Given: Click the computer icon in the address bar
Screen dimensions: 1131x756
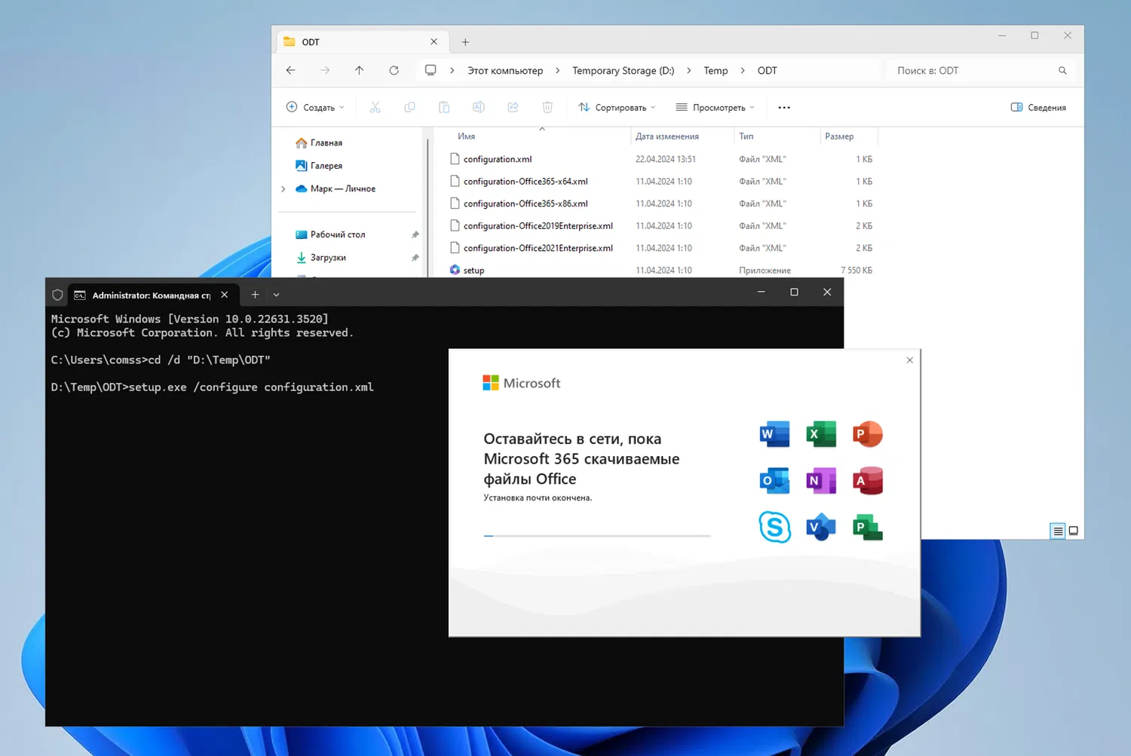Looking at the screenshot, I should [x=431, y=70].
